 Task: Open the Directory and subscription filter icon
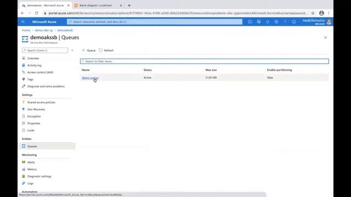[x=259, y=22]
